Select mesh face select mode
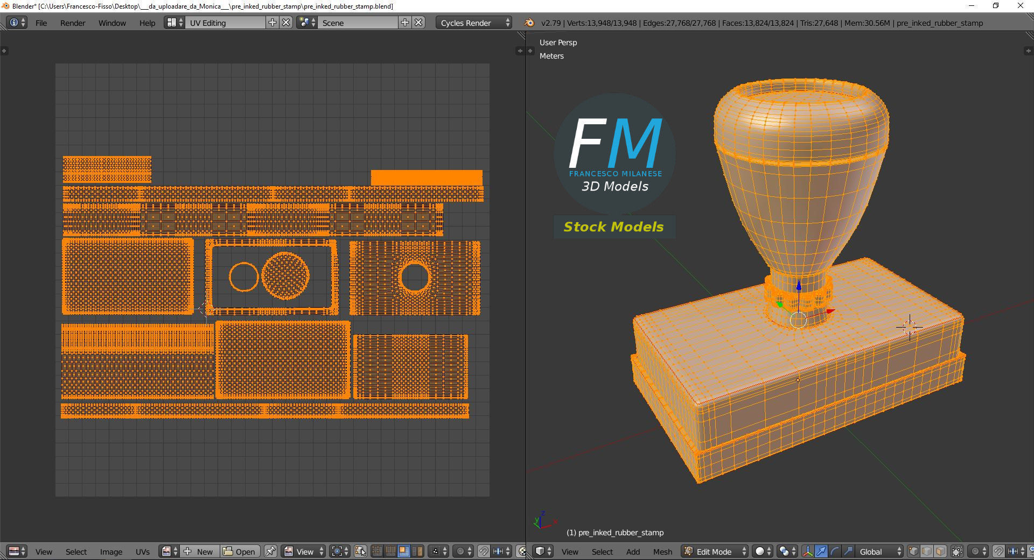1034x560 pixels. point(940,551)
